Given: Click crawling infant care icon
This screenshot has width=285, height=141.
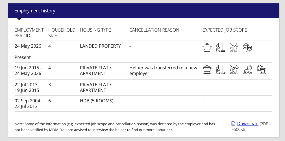Looking at the screenshot, I should [x=247, y=69].
